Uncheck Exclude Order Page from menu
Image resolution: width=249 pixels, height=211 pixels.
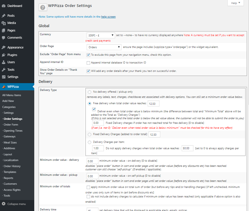point(88,55)
